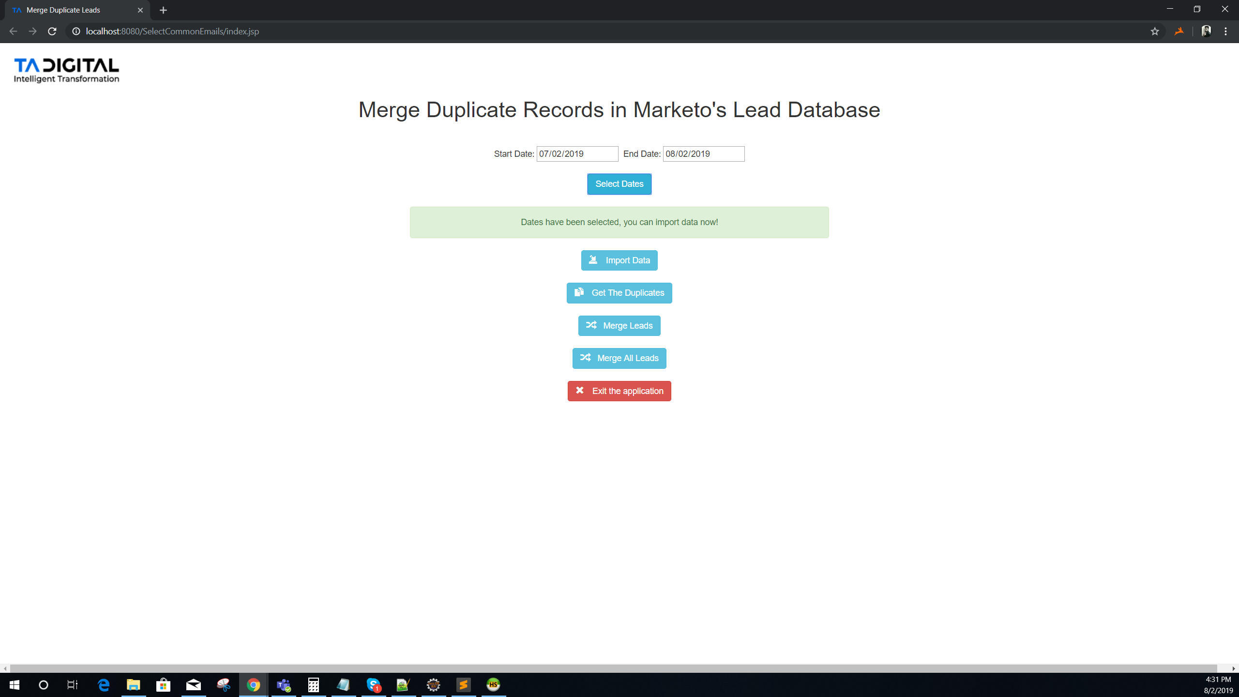Click the browser refresh icon
The height and width of the screenshot is (697, 1239).
(53, 31)
